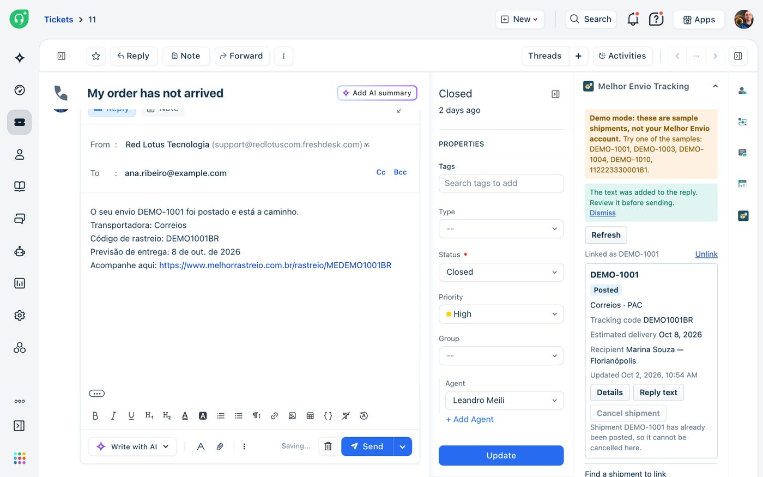The height and width of the screenshot is (477, 763).
Task: Toggle bold formatting in the editor
Action: [x=95, y=416]
